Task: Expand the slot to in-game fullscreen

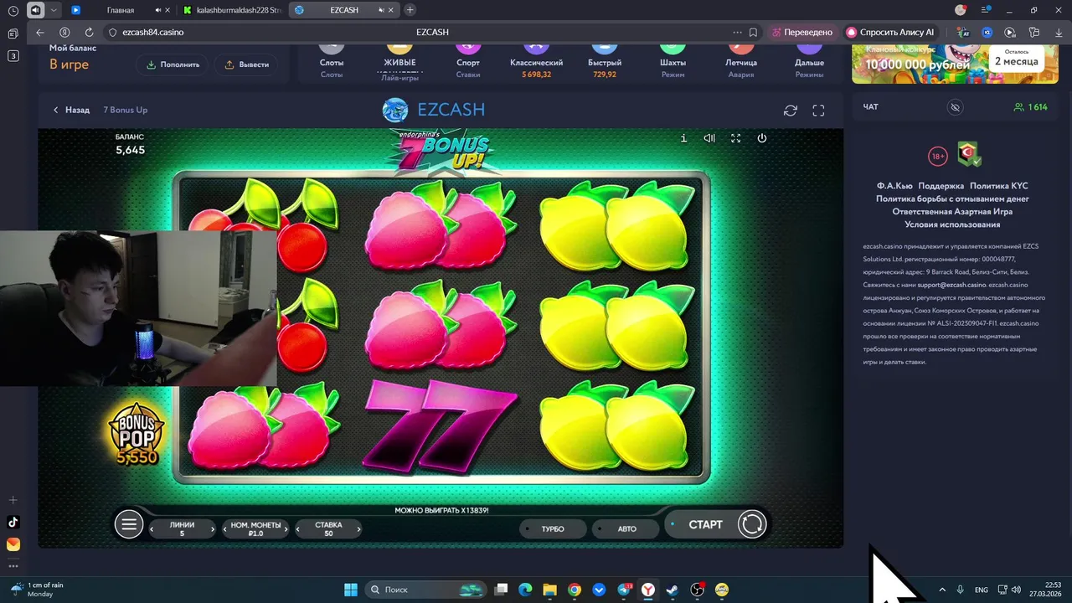Action: (x=735, y=138)
